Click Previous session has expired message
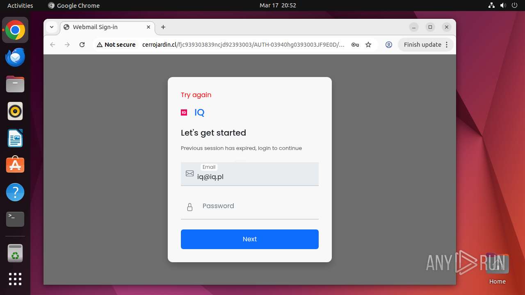 [x=241, y=148]
